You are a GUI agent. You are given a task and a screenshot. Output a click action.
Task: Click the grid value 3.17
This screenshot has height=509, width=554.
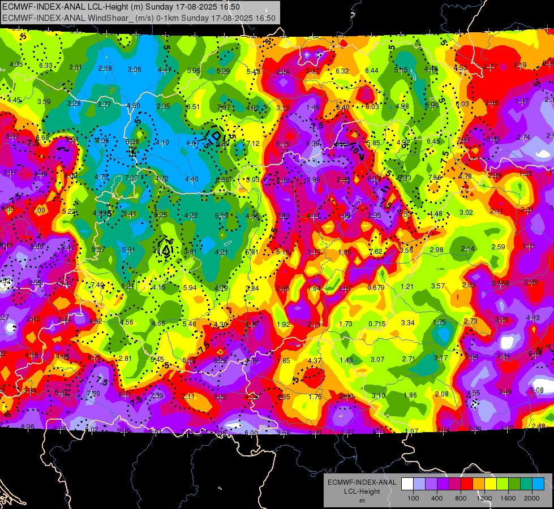click(441, 358)
